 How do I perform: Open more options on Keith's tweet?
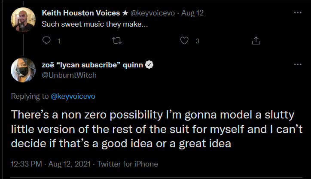pos(298,13)
